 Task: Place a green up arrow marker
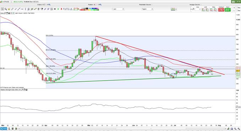click(x=58, y=9)
